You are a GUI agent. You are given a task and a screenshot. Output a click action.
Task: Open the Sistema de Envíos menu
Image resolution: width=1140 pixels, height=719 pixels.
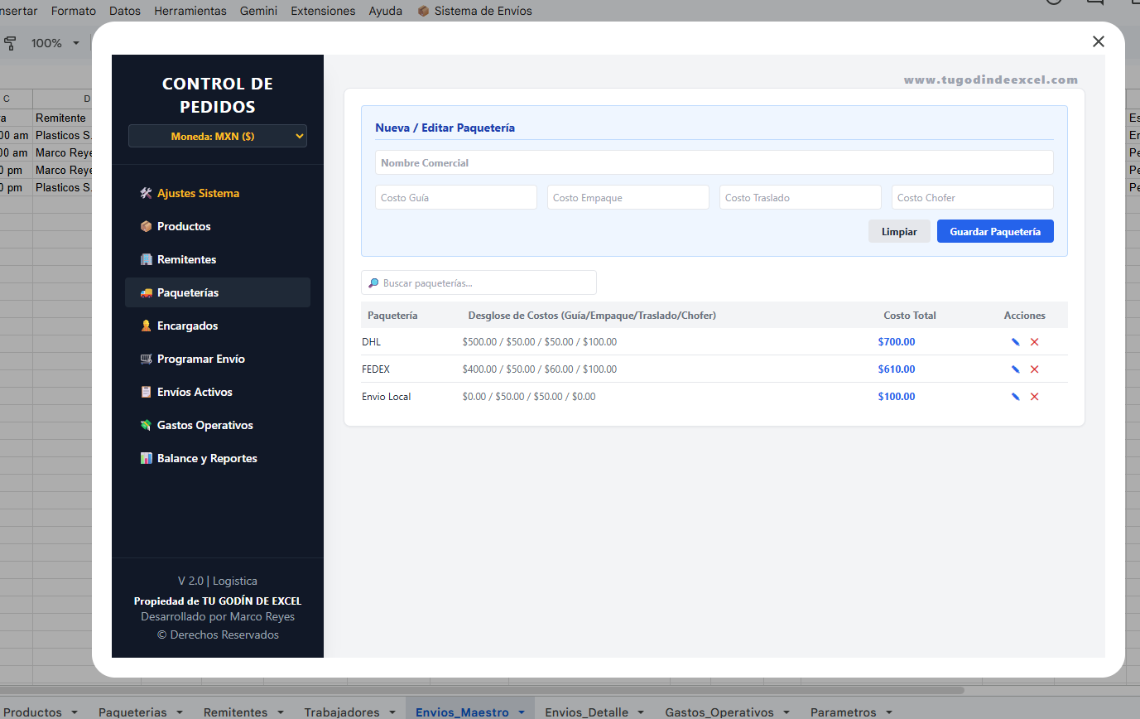(474, 11)
